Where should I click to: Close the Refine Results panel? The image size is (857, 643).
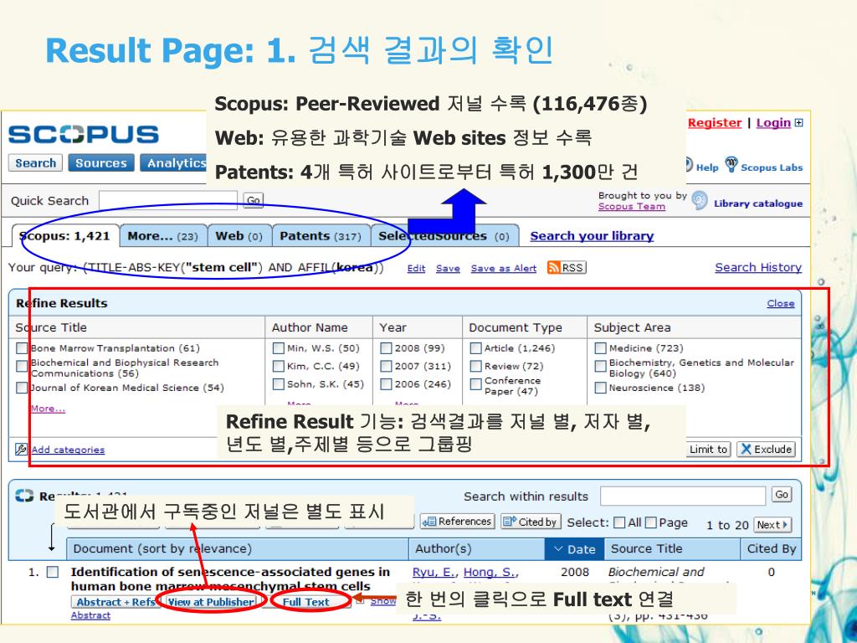[x=781, y=303]
